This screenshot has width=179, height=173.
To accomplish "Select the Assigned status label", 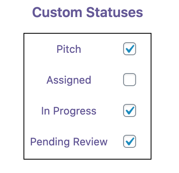I will [69, 80].
